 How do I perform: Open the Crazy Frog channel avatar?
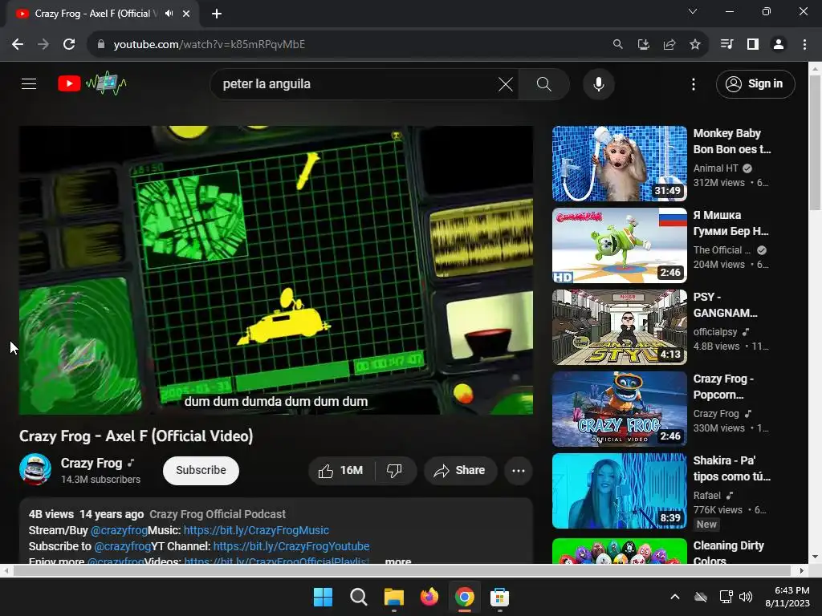tap(35, 469)
